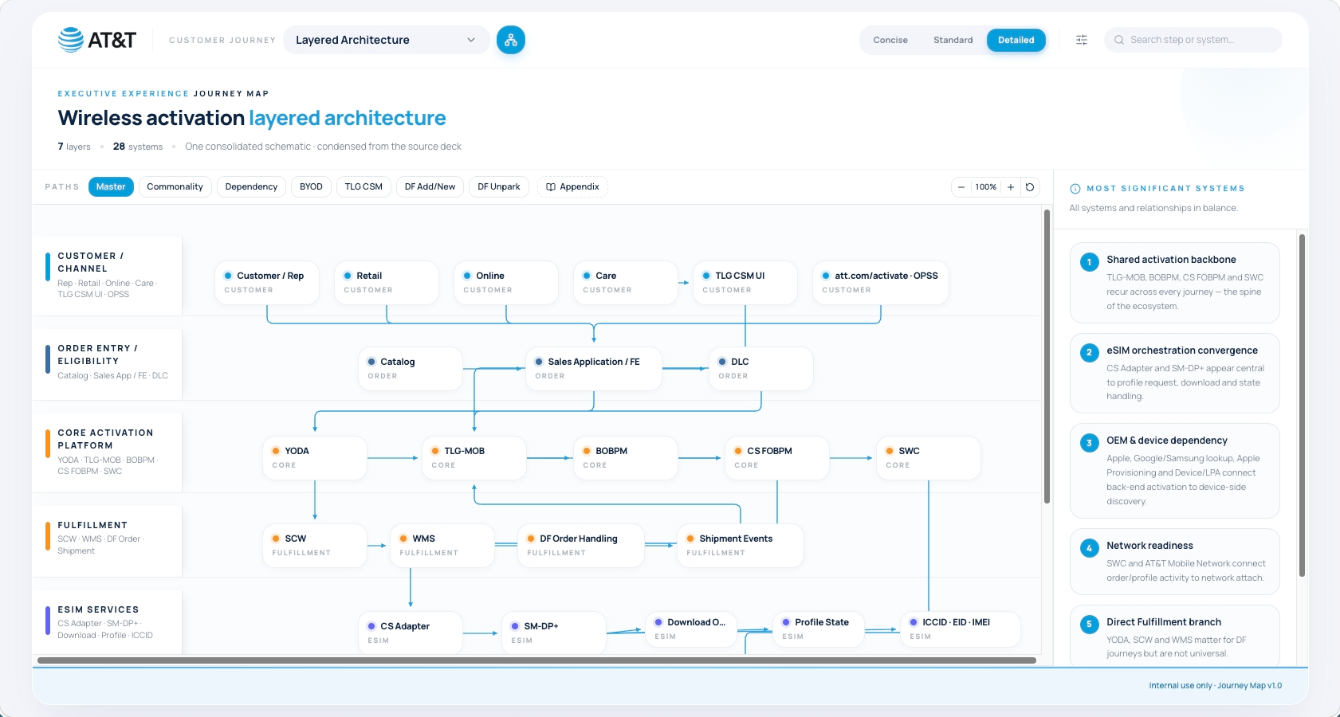1340x717 pixels.
Task: Switch to the Commonality path
Action: (175, 187)
